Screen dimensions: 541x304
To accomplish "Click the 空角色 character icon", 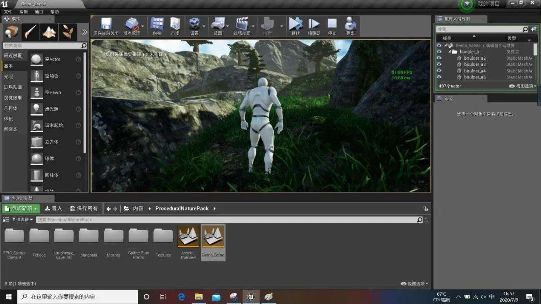I will coord(36,76).
